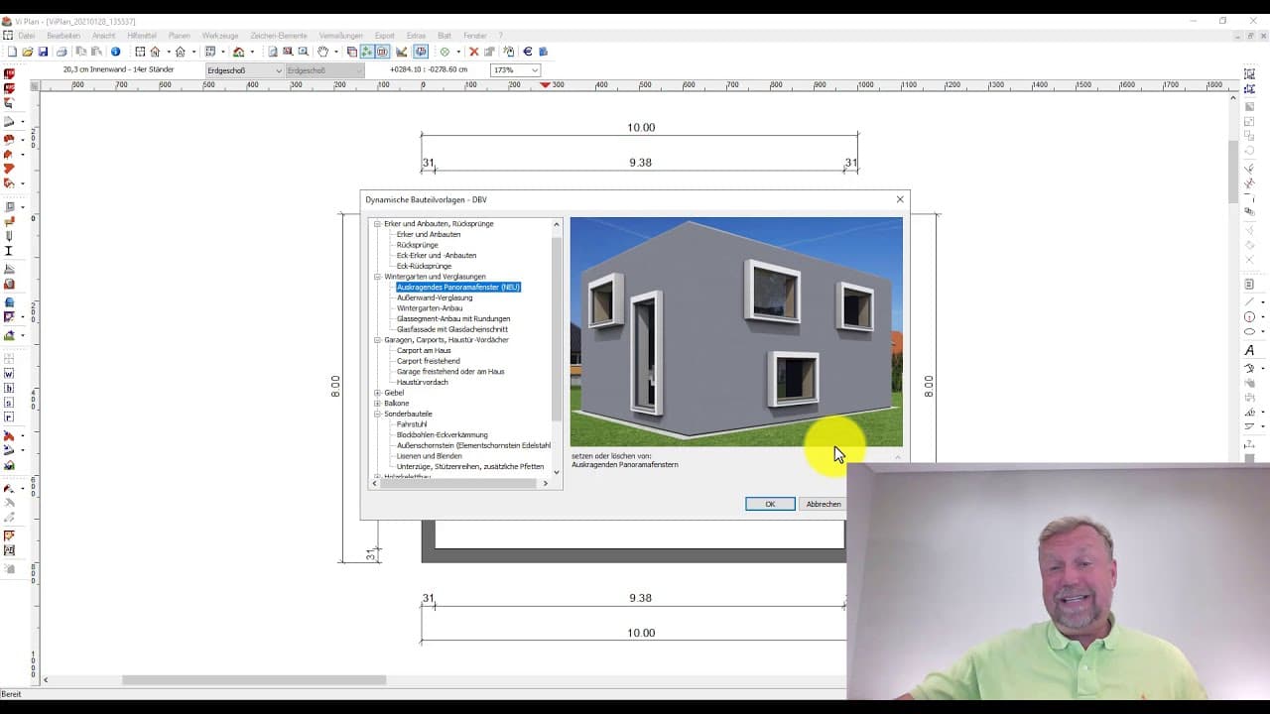1270x714 pixels.
Task: Select 'Haustürvordach' tree item
Action: point(423,383)
